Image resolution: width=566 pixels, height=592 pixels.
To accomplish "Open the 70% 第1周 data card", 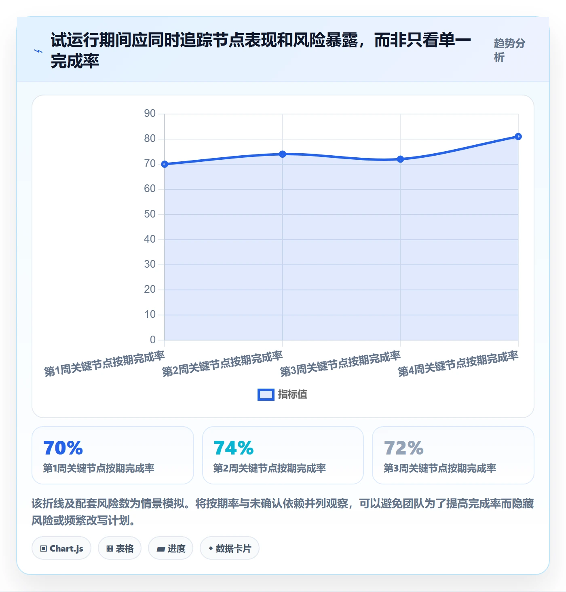I will point(113,455).
